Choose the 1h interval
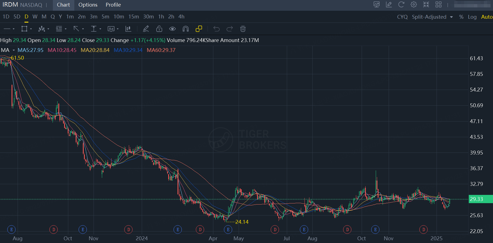493x243 pixels. tap(161, 17)
